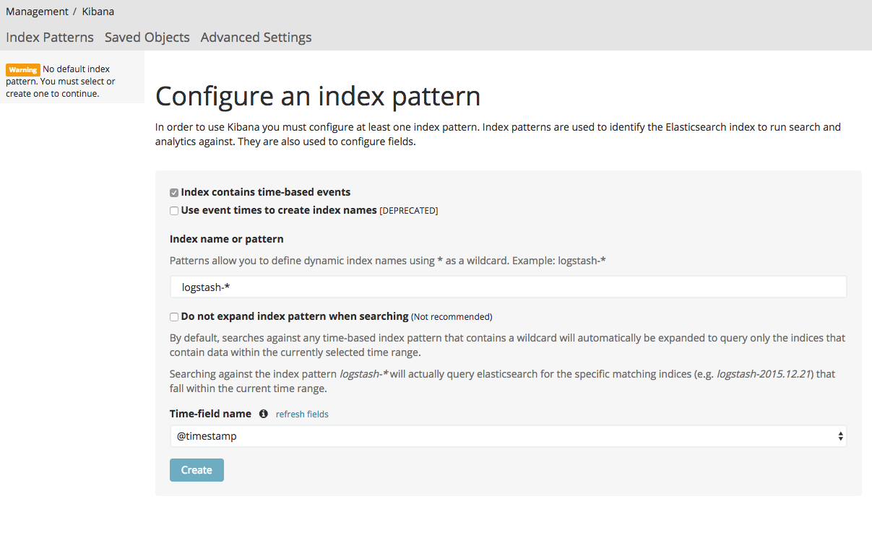Click Management in the breadcrumb
The image size is (872, 543).
click(x=36, y=12)
